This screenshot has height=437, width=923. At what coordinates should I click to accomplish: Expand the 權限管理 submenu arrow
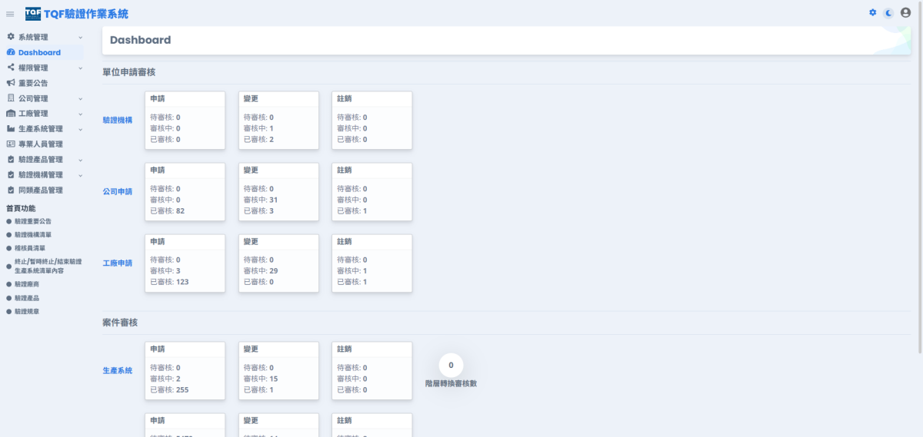pyautogui.click(x=80, y=68)
